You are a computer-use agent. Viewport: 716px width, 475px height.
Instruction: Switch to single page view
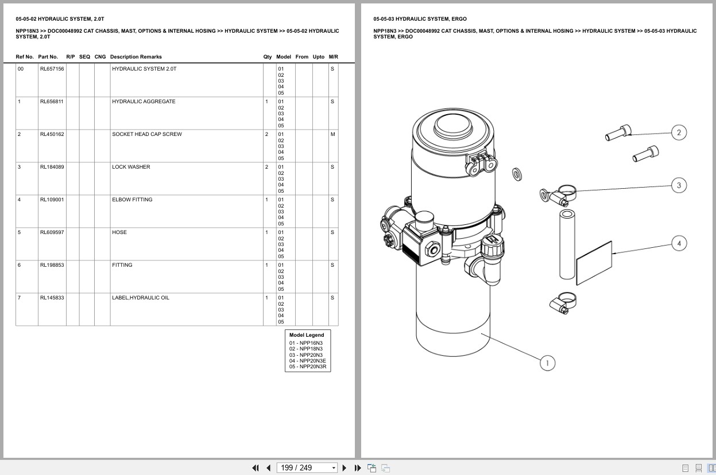coord(685,468)
